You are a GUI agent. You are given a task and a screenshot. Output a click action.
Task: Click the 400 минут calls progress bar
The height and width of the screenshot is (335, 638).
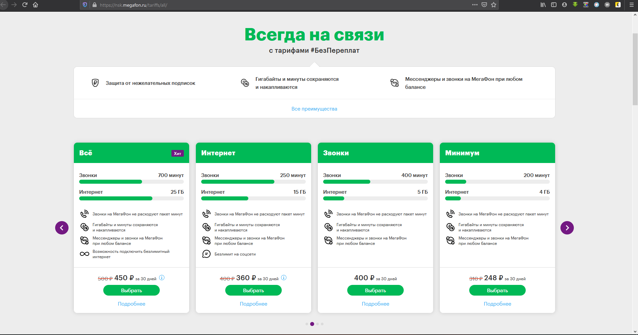[x=375, y=182]
